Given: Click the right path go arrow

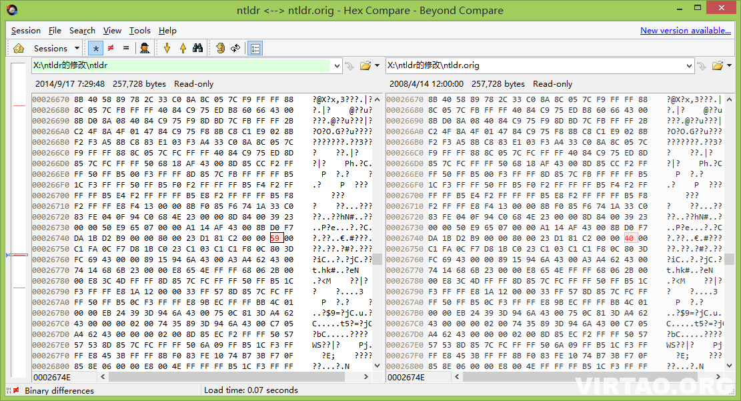Looking at the screenshot, I should 702,66.
